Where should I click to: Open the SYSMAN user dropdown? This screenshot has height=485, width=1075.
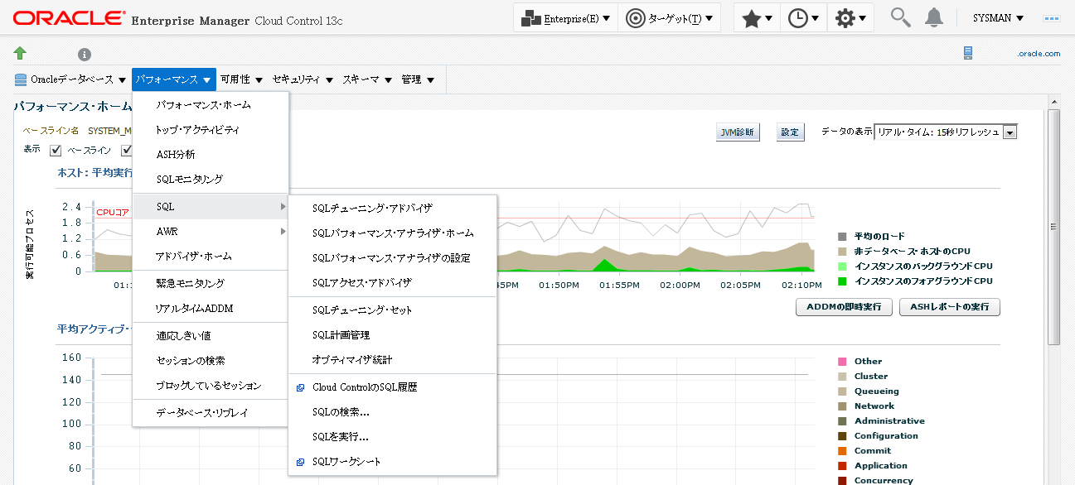click(997, 18)
